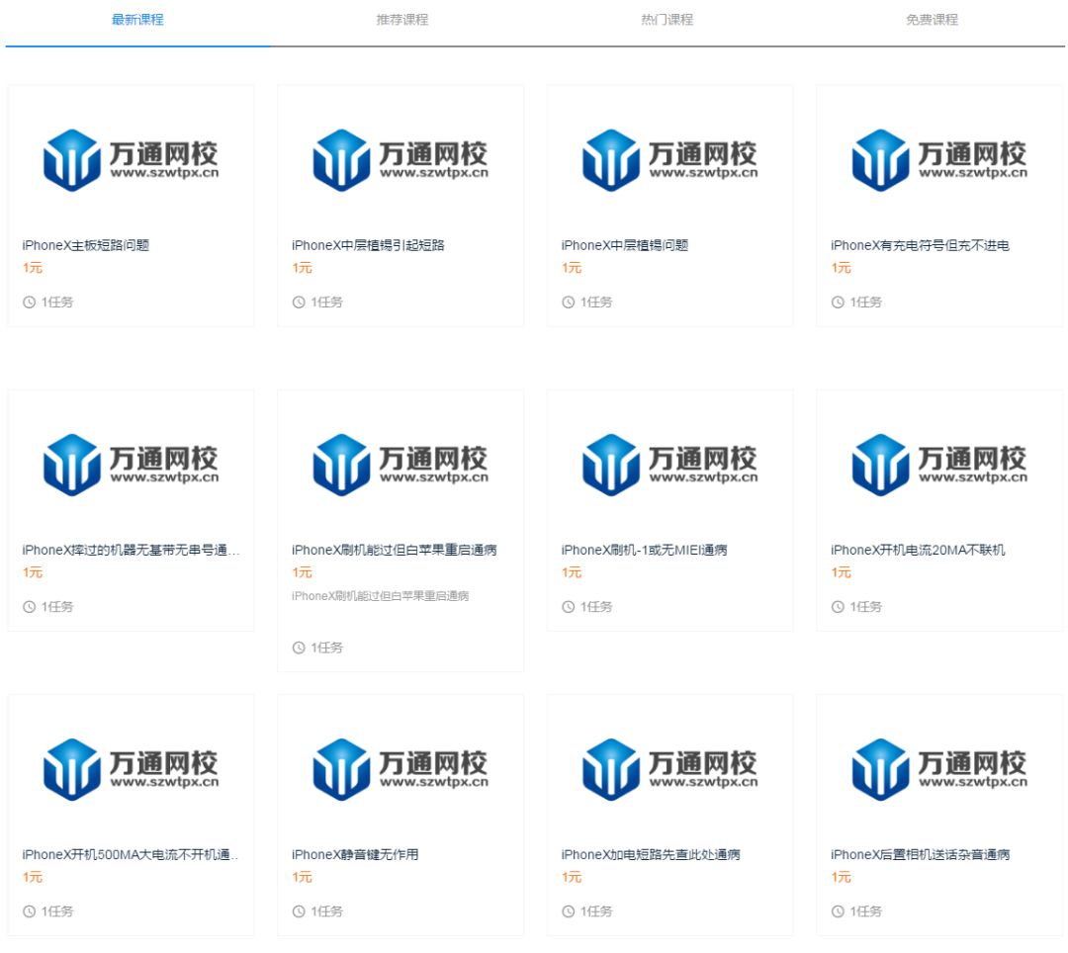1068x953 pixels.
Task: Select the 热门课程 tab
Action: click(667, 20)
